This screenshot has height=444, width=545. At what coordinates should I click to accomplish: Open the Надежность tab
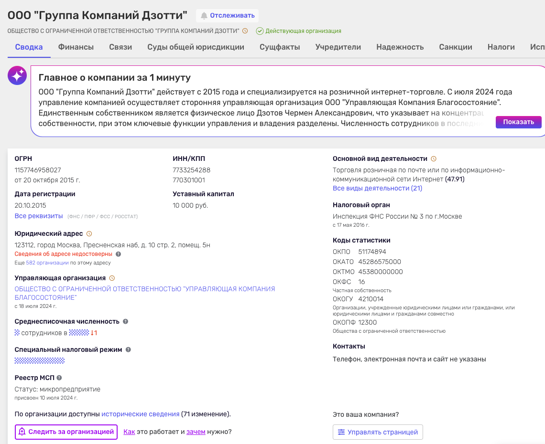400,47
